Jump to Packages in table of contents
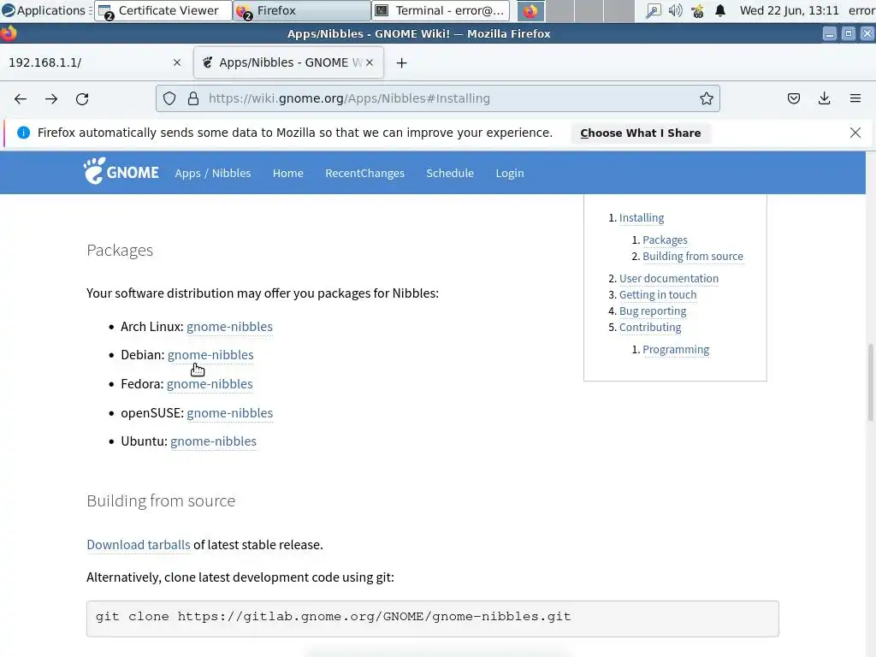Image resolution: width=876 pixels, height=657 pixels. pos(665,240)
